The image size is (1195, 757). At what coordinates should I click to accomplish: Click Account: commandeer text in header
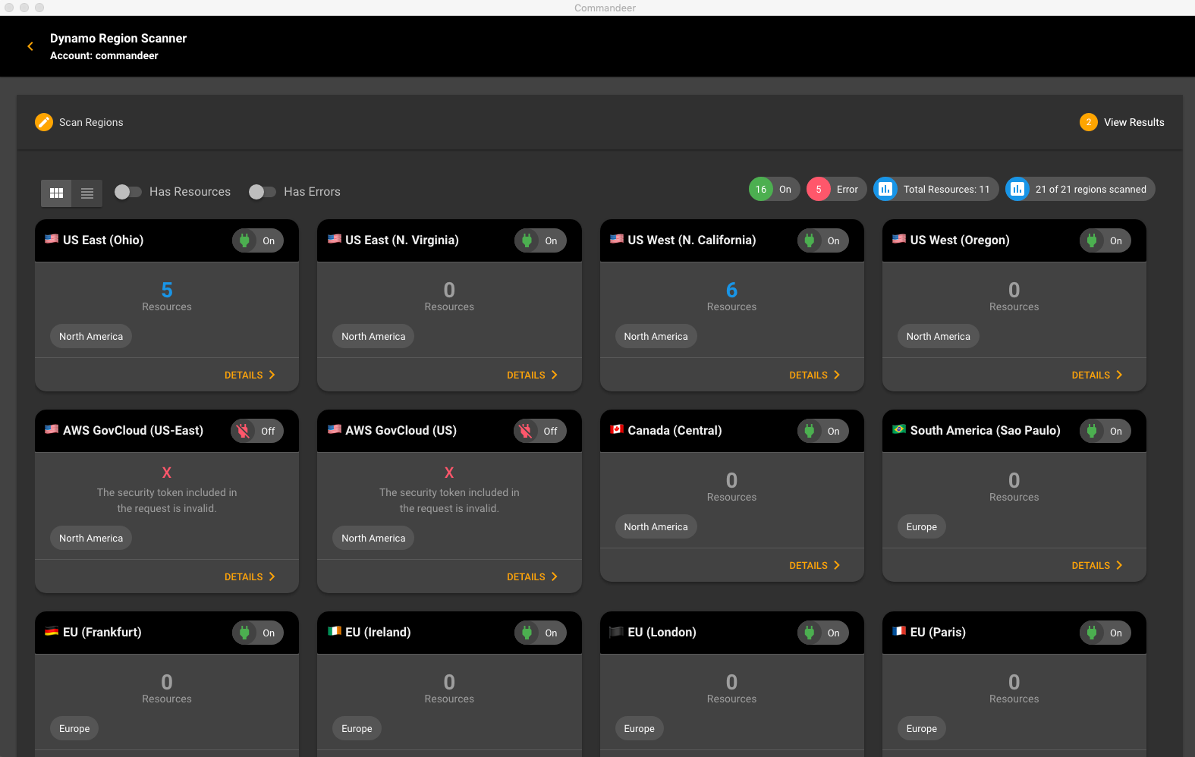[104, 55]
